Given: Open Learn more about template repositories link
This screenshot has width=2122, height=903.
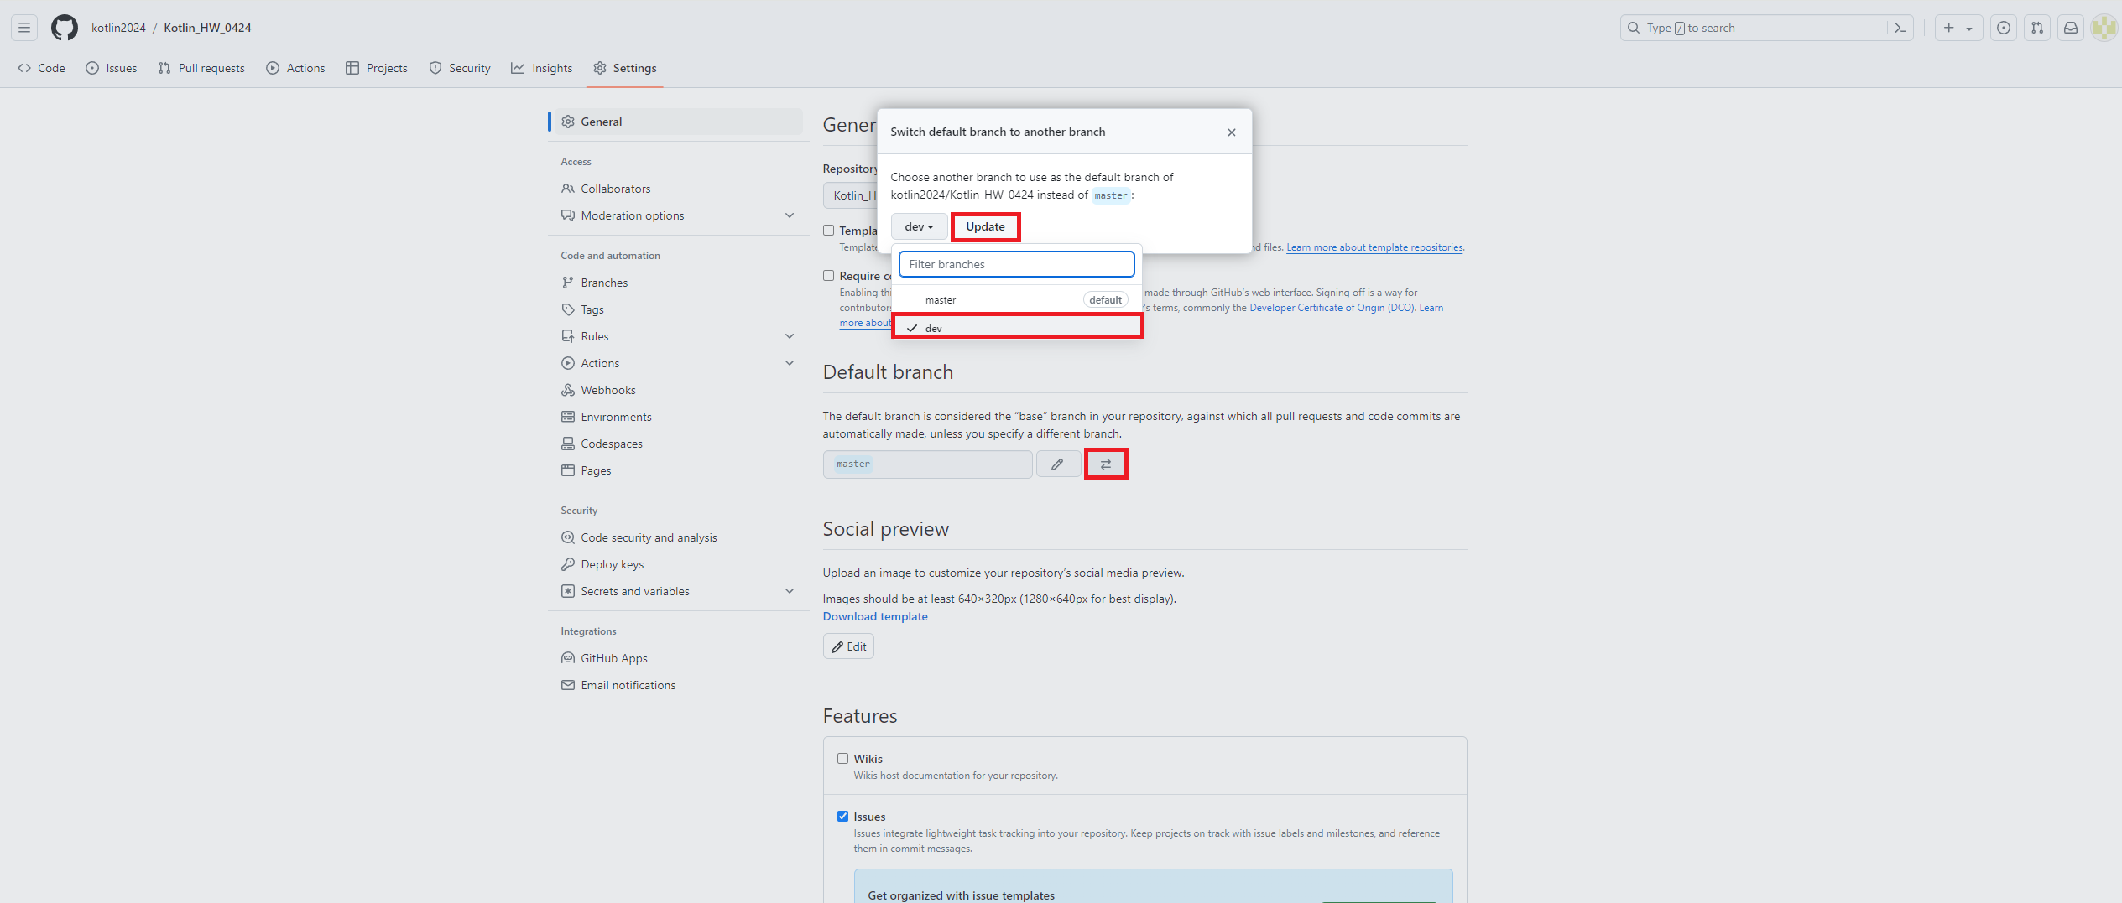Looking at the screenshot, I should 1374,247.
